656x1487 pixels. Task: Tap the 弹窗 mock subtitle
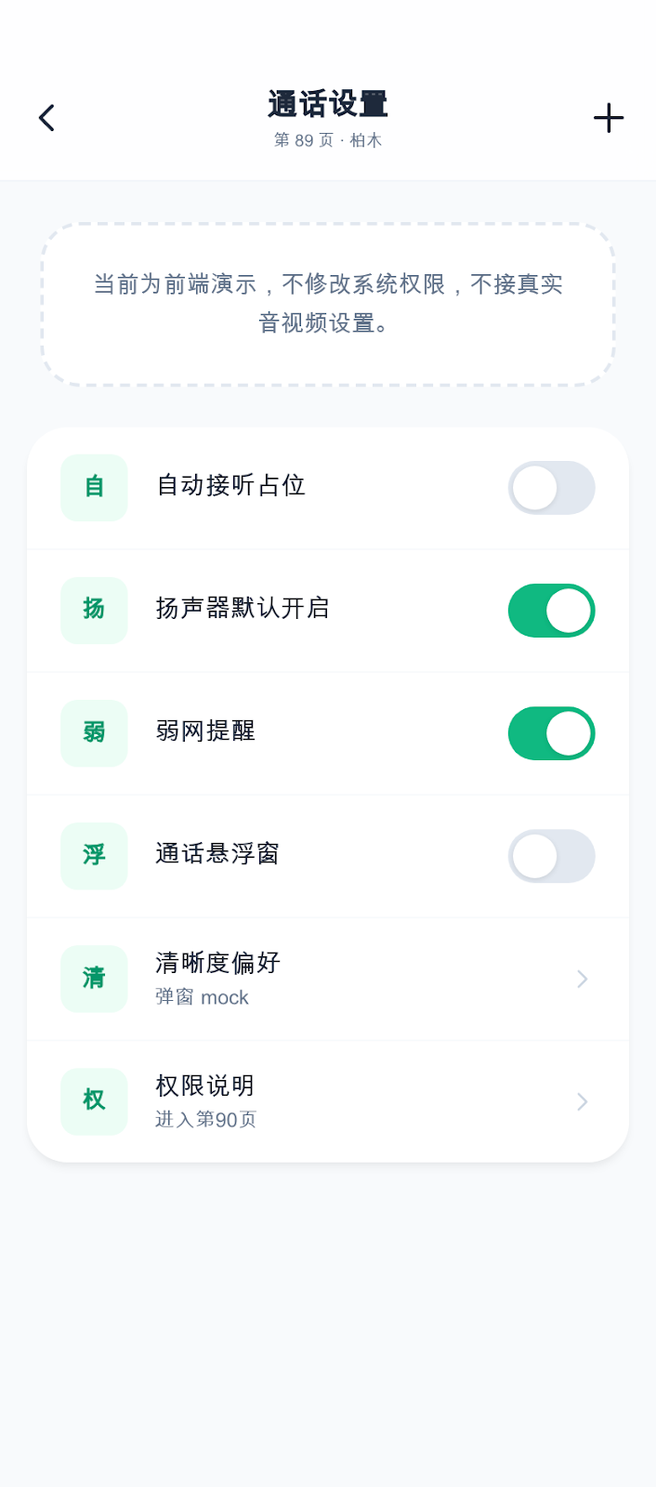[x=202, y=997]
